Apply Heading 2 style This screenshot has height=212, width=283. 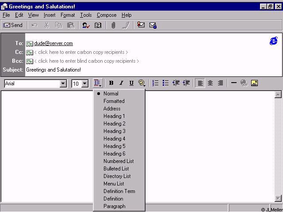coord(119,124)
